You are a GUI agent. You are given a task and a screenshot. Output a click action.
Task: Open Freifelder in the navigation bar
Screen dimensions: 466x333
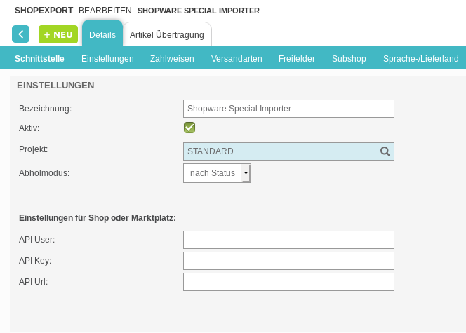(x=296, y=59)
